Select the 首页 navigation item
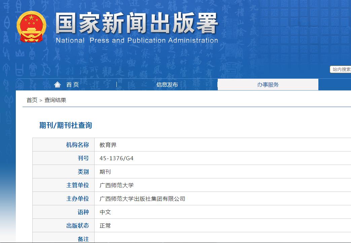Image resolution: width=351 pixels, height=243 pixels. 72,84
